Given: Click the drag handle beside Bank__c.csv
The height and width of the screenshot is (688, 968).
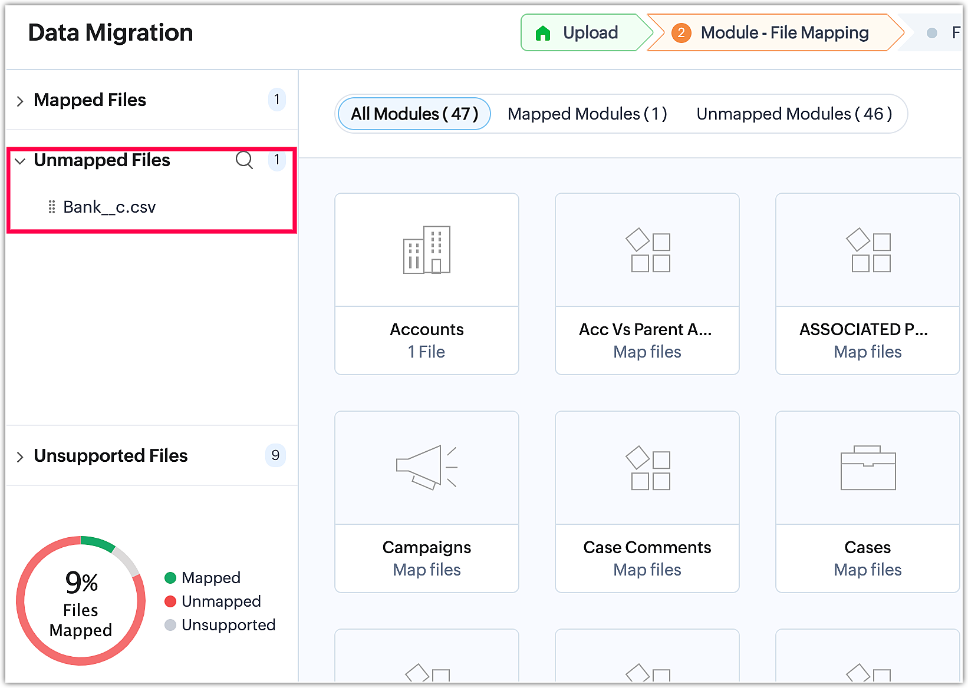Looking at the screenshot, I should click(52, 207).
